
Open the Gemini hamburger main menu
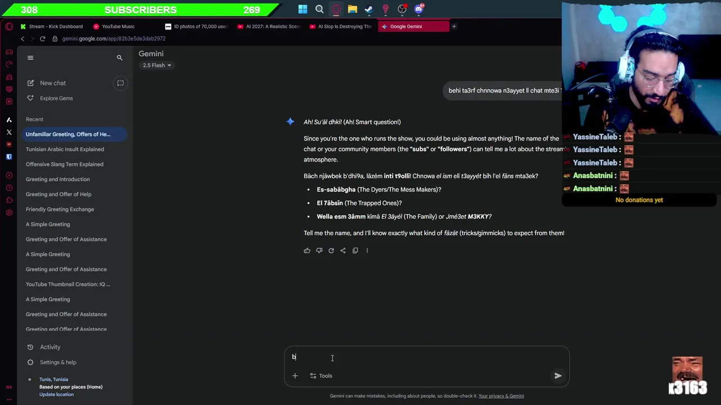pyautogui.click(x=30, y=57)
